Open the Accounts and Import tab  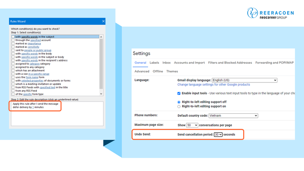click(x=189, y=63)
